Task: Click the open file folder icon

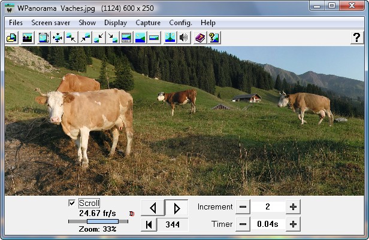Action: [x=11, y=38]
